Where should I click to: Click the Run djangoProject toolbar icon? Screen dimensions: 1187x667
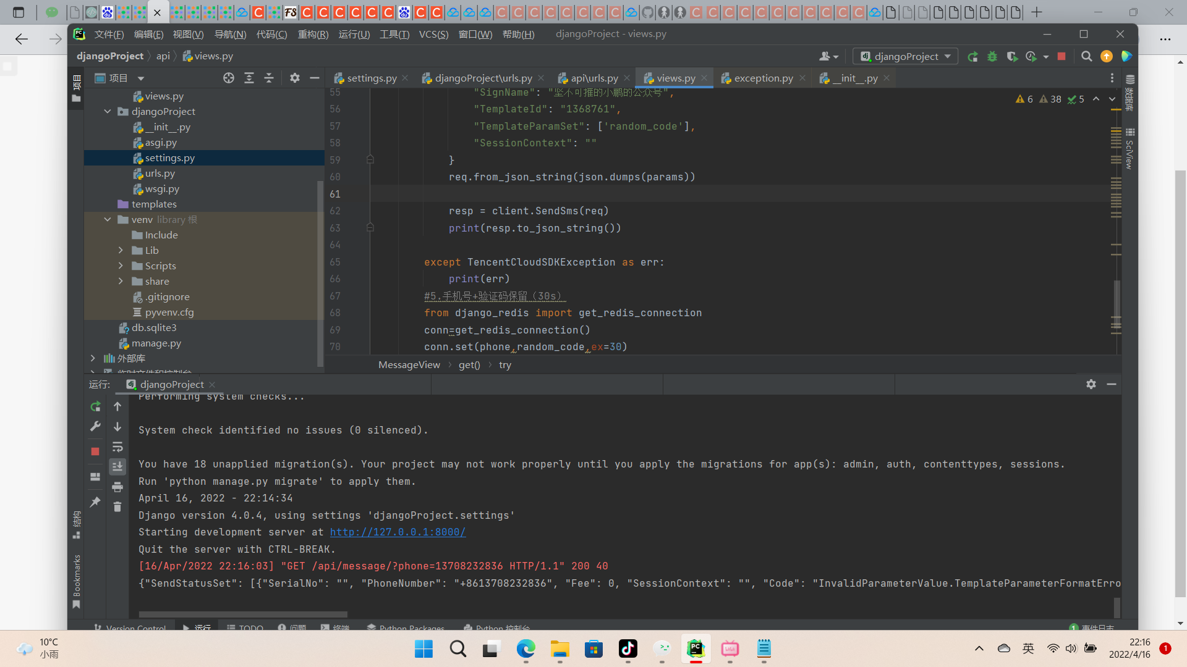click(x=972, y=56)
